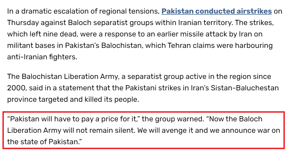Click 'Now the Baloch' in the quote
The image size is (293, 154).
tap(236, 119)
